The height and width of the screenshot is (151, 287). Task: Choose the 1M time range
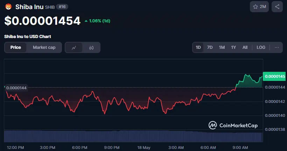point(222,47)
